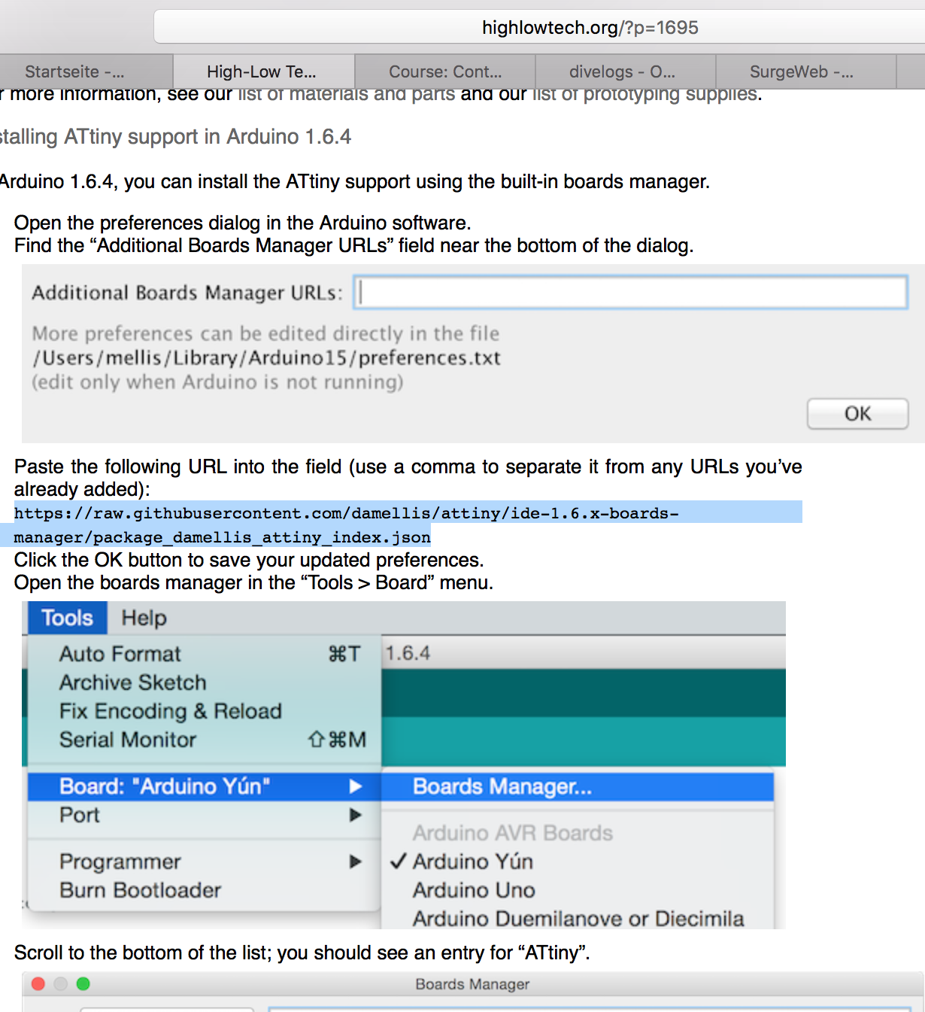Expand the Board: "Arduino Yún" submenu arrow
The height and width of the screenshot is (1012, 925).
pos(356,786)
